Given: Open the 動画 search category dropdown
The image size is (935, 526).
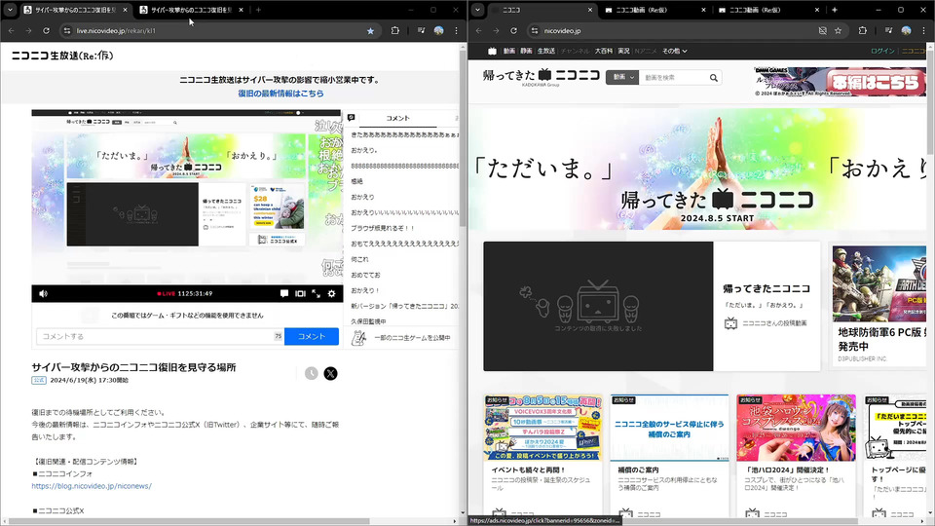Looking at the screenshot, I should coord(622,77).
